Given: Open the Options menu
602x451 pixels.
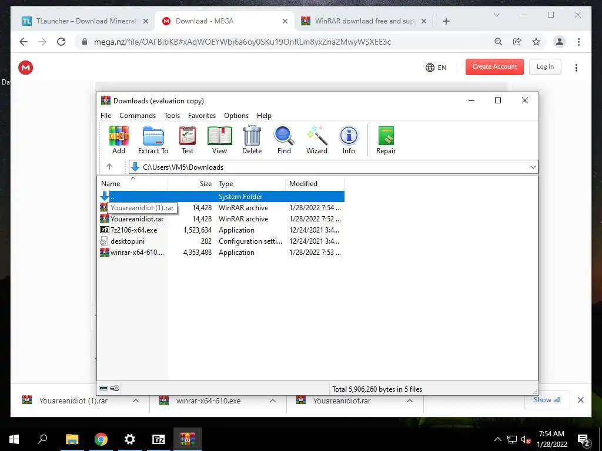Looking at the screenshot, I should pos(236,116).
